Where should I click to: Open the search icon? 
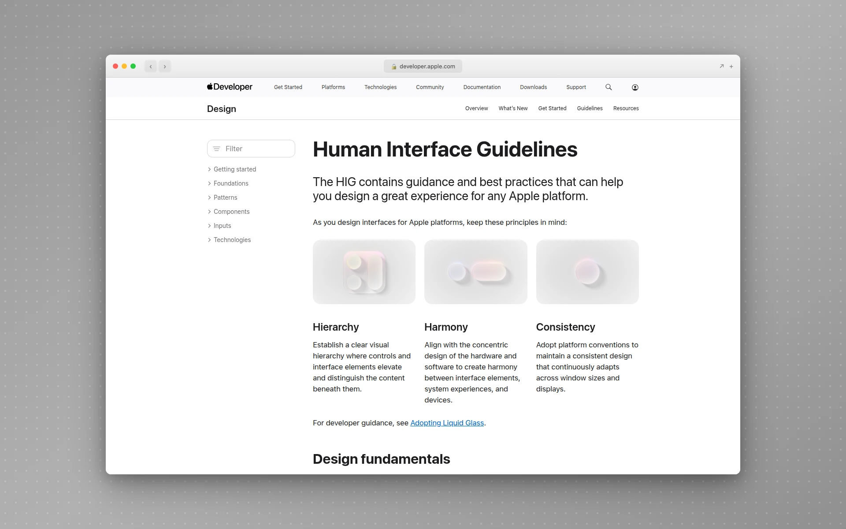pyautogui.click(x=609, y=87)
